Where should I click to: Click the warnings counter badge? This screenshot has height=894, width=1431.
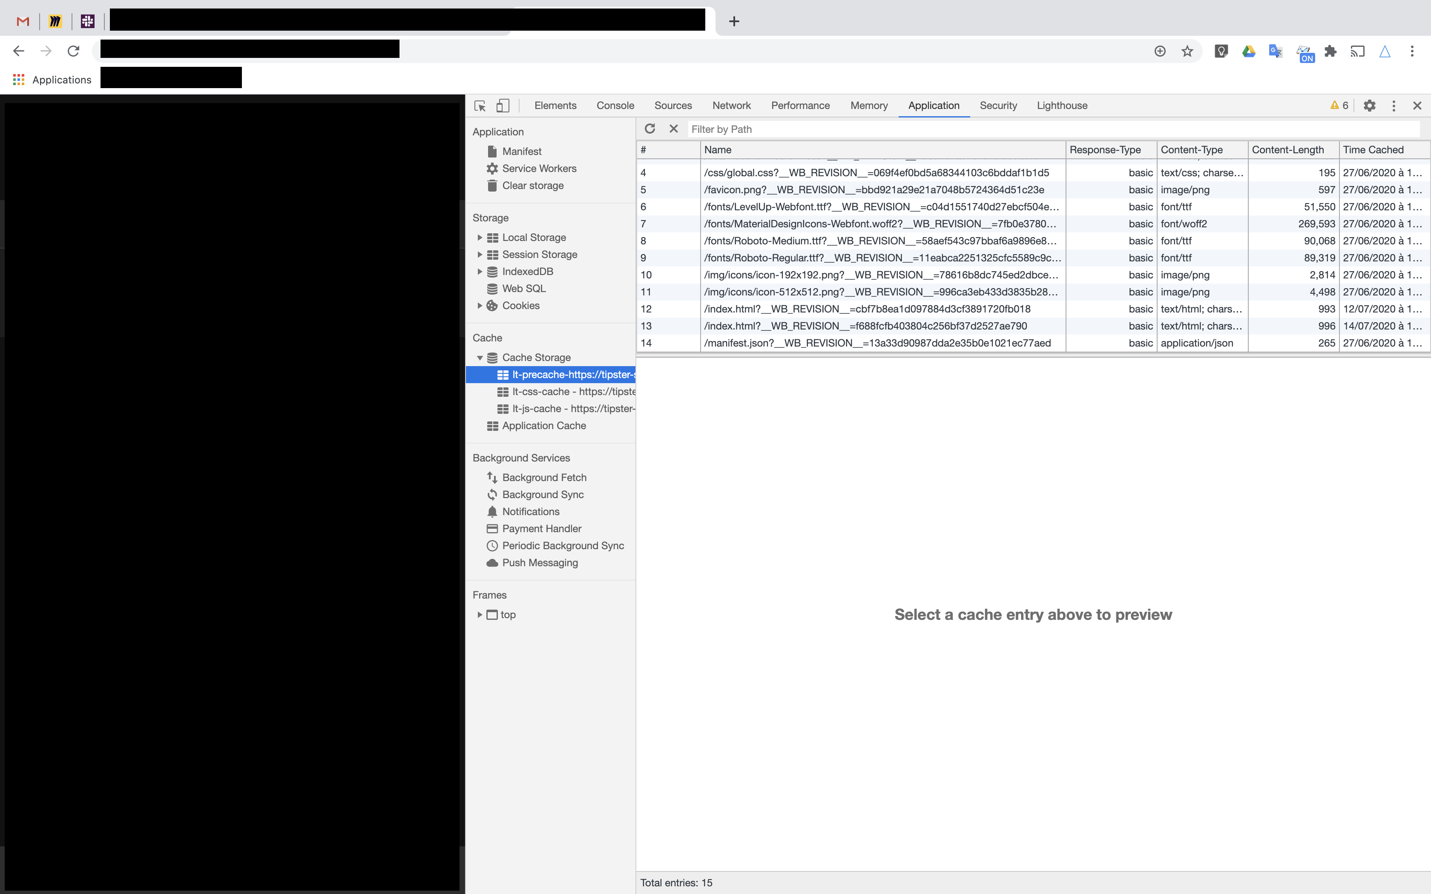(x=1339, y=105)
